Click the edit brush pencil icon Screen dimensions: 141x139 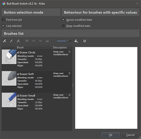coord(11,41)
